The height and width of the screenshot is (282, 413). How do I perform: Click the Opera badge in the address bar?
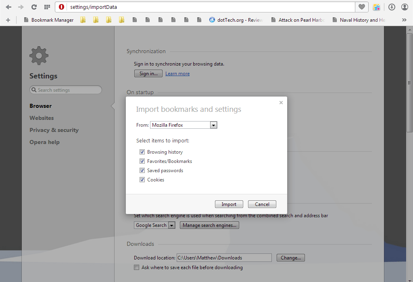tap(61, 7)
